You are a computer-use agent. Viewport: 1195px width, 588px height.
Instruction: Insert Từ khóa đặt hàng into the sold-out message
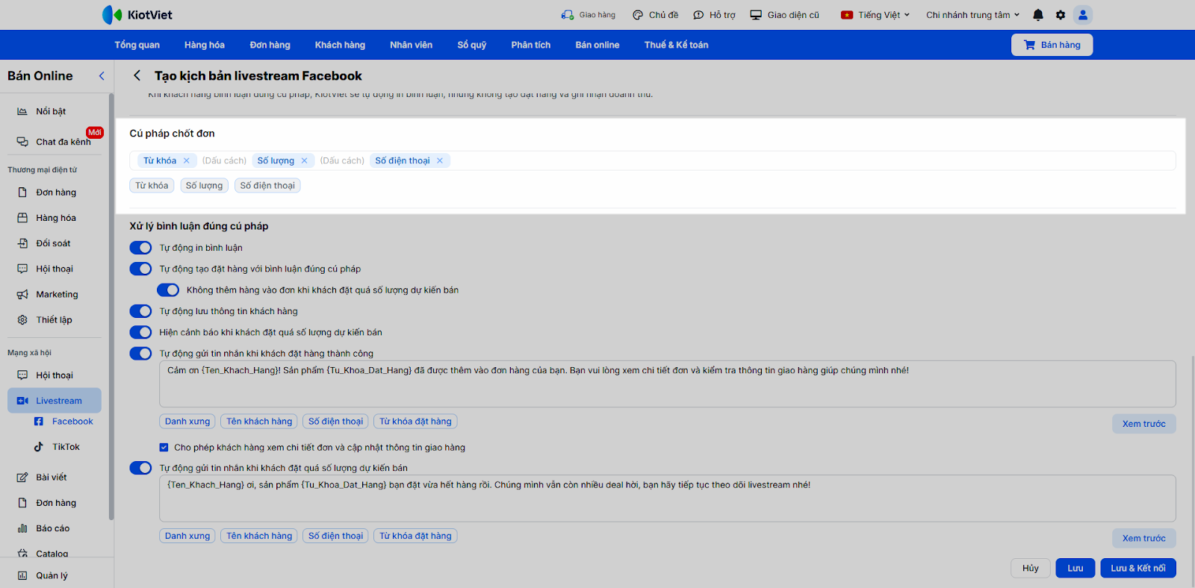pos(415,536)
